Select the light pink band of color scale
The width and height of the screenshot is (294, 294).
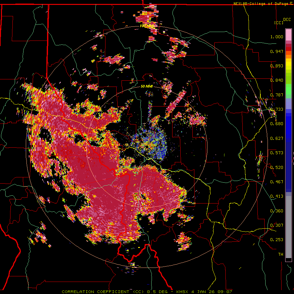(x=288, y=35)
